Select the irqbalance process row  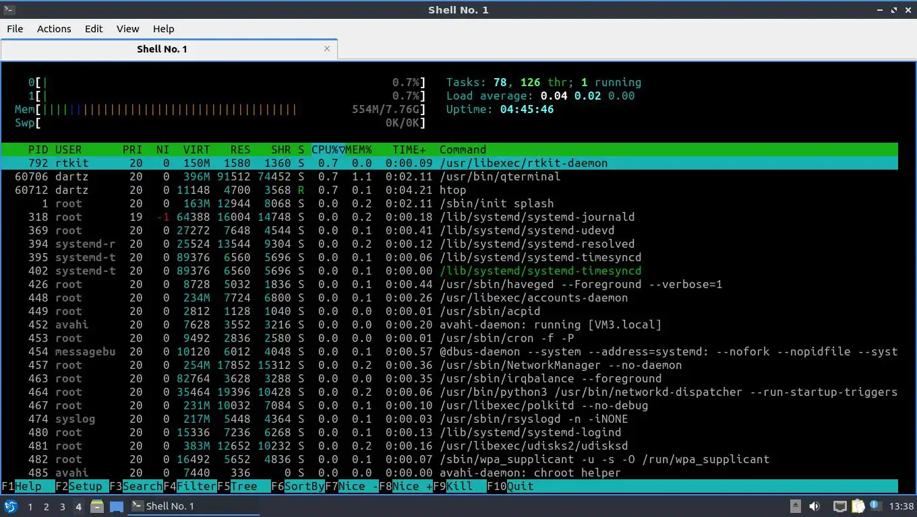[x=450, y=378]
